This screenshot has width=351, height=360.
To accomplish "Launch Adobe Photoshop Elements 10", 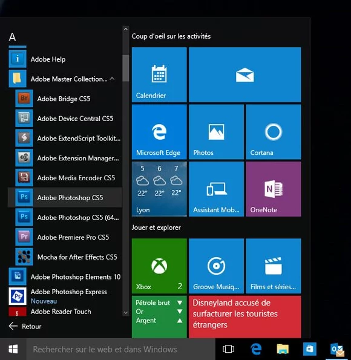I will point(65,277).
